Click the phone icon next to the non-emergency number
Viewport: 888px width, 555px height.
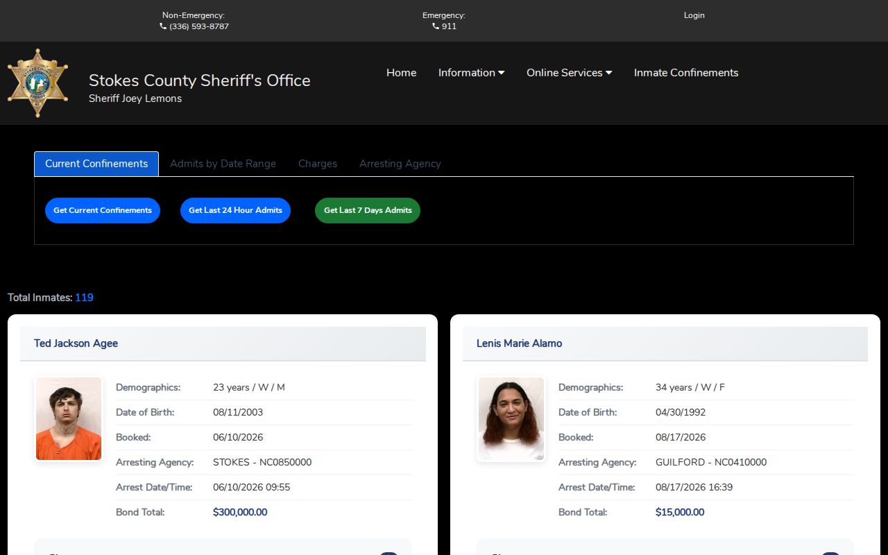point(163,26)
